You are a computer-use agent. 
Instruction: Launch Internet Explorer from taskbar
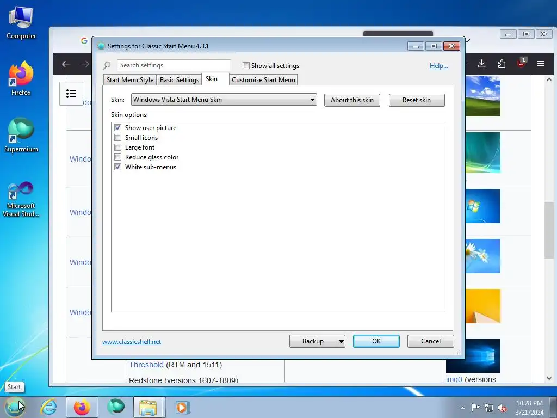pos(48,407)
